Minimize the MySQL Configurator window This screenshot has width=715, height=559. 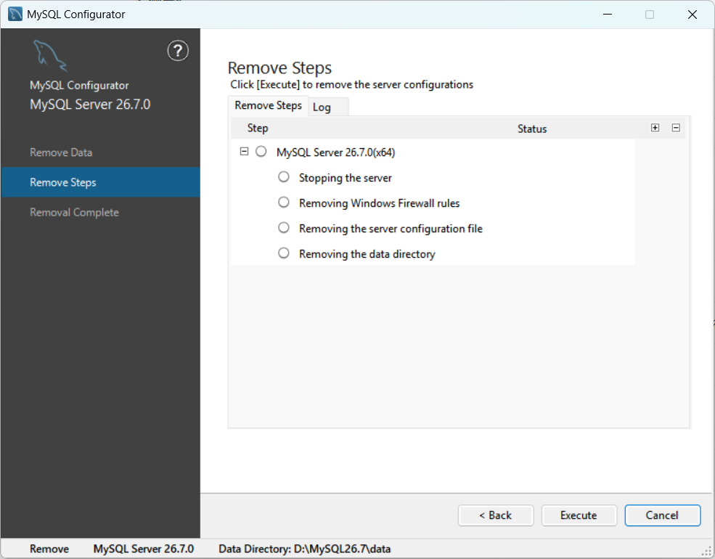608,14
